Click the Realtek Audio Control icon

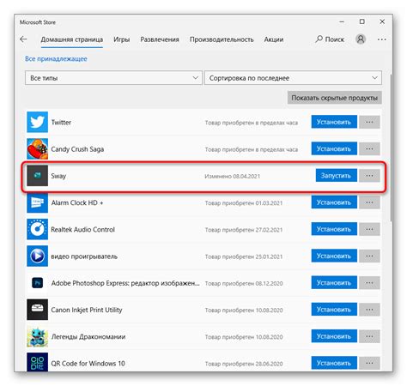pos(37,229)
